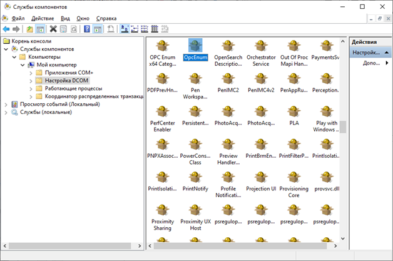Click the red X delete toolbar icon
Image resolution: width=393 pixels, height=261 pixels.
click(x=53, y=29)
